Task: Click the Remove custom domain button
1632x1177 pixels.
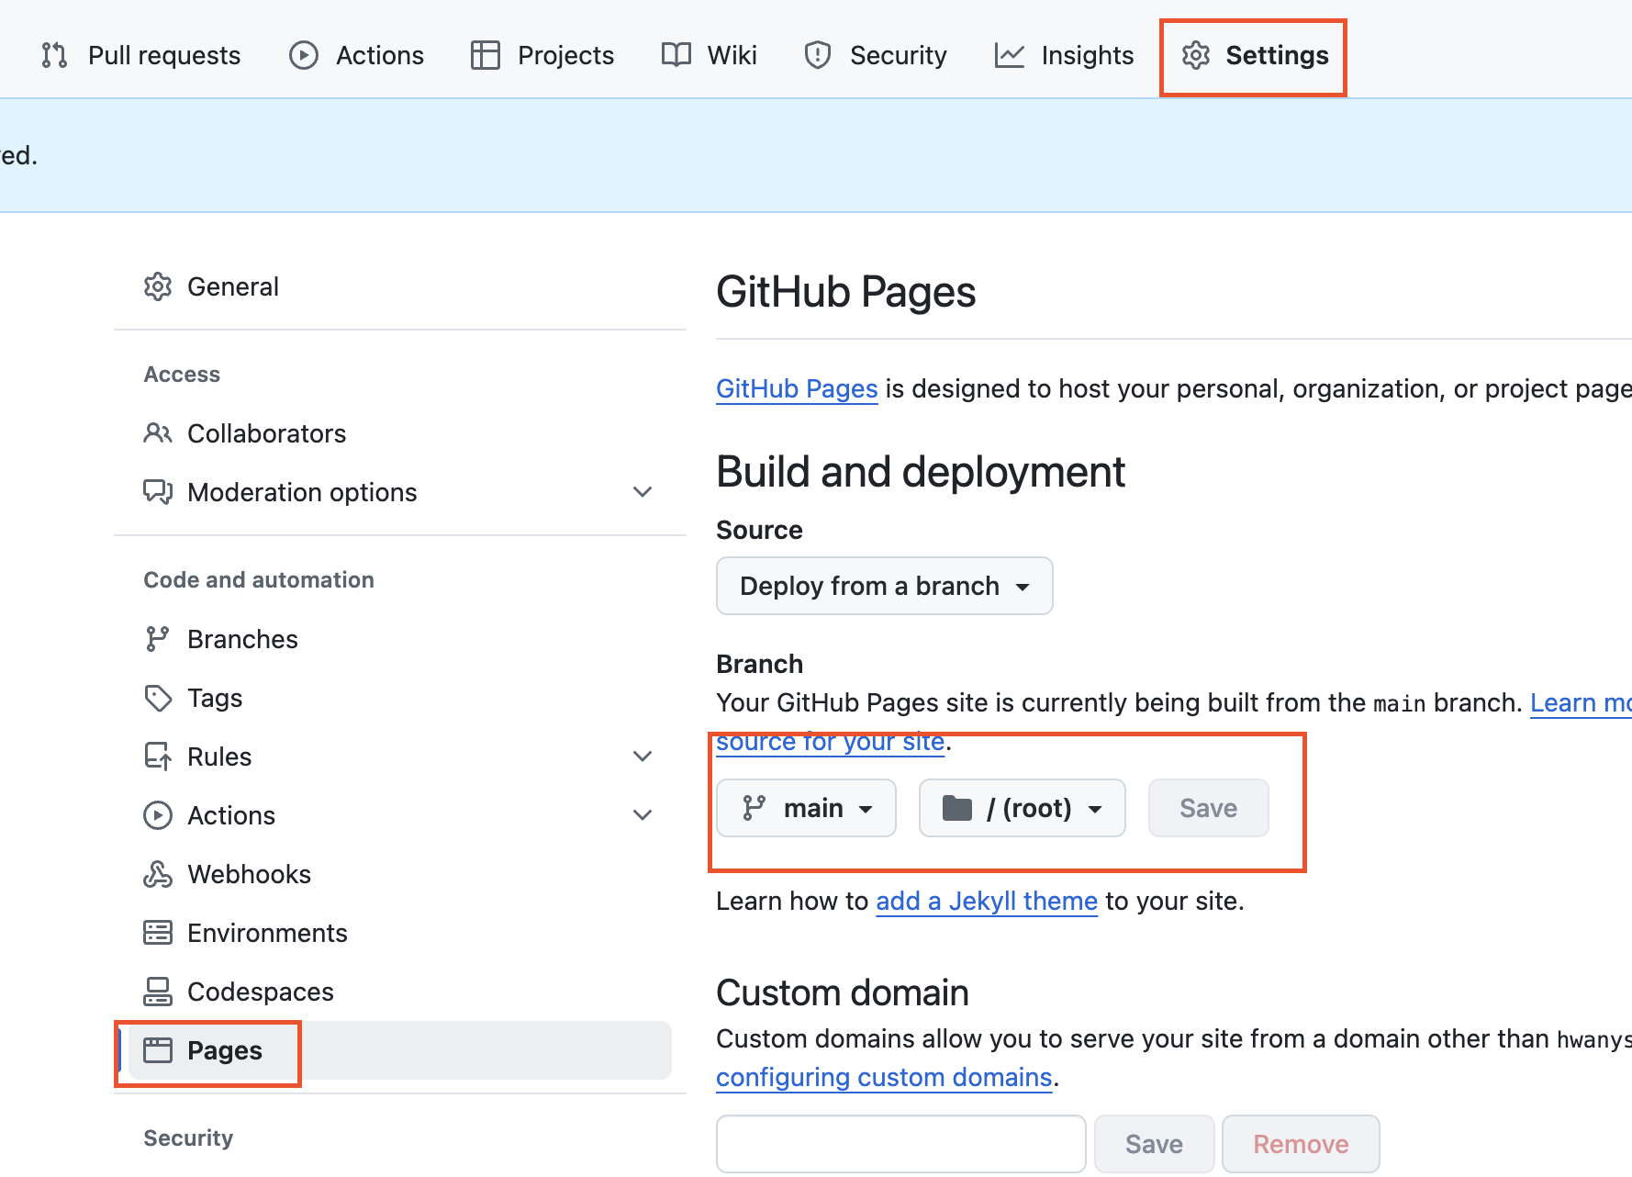Action: [1301, 1144]
